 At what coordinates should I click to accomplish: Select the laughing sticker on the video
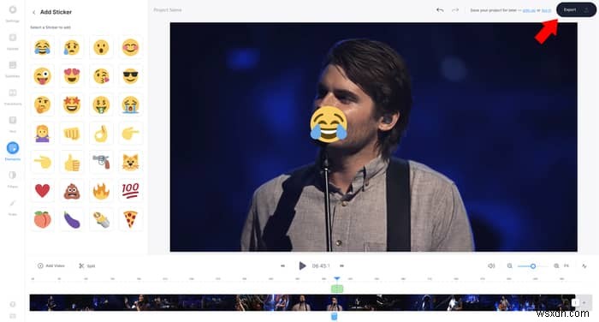328,124
